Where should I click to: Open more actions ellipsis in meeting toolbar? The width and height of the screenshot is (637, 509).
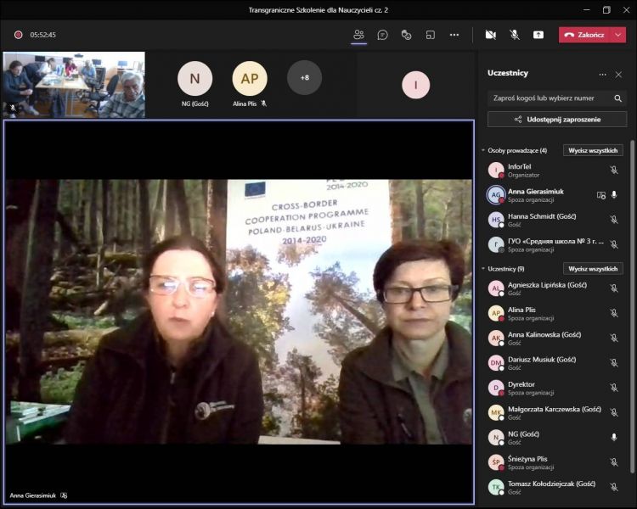pos(454,35)
